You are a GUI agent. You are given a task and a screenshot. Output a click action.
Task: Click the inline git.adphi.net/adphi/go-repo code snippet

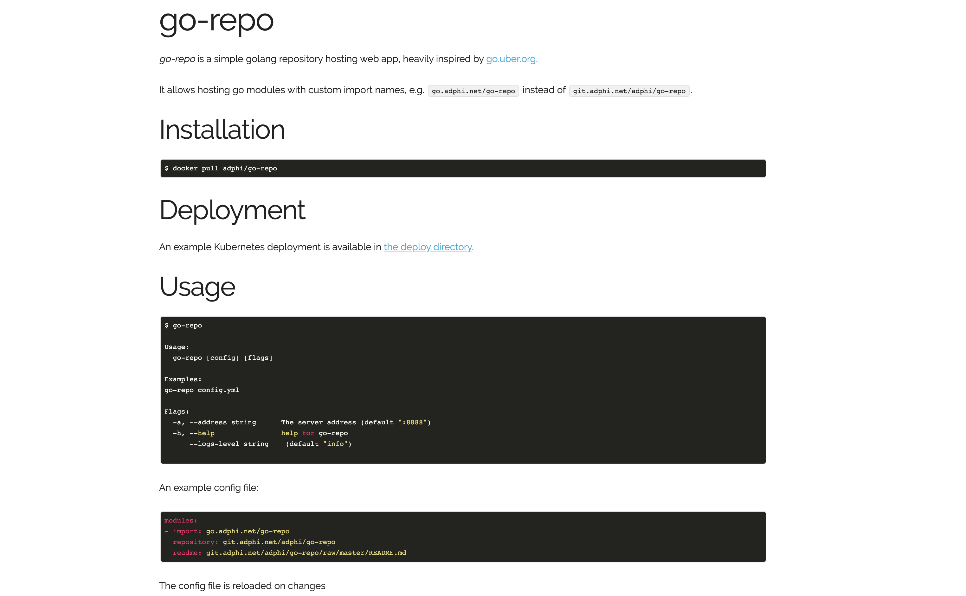(x=629, y=91)
